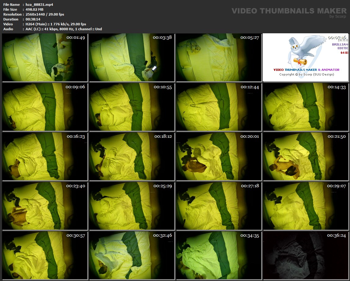
Task: Select the dark thumbnail stamped 00:36:24
Action: click(x=305, y=256)
